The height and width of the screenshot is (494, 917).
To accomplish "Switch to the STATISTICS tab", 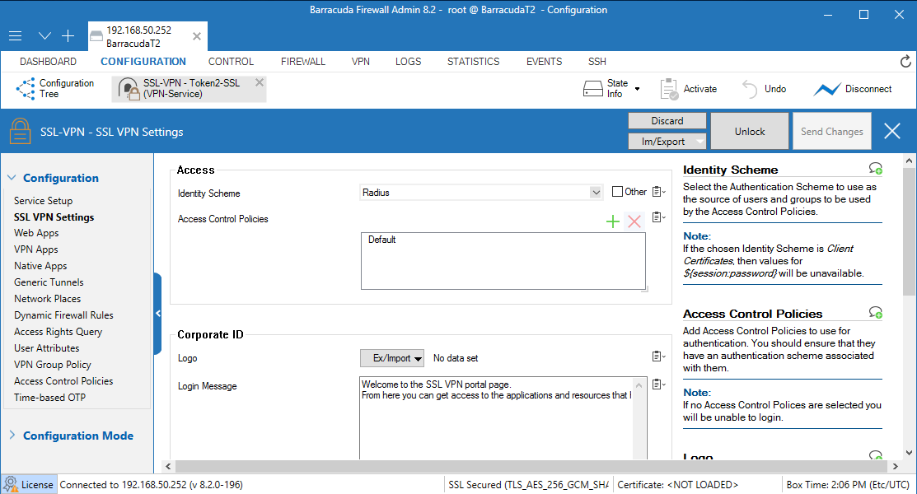I will 473,62.
